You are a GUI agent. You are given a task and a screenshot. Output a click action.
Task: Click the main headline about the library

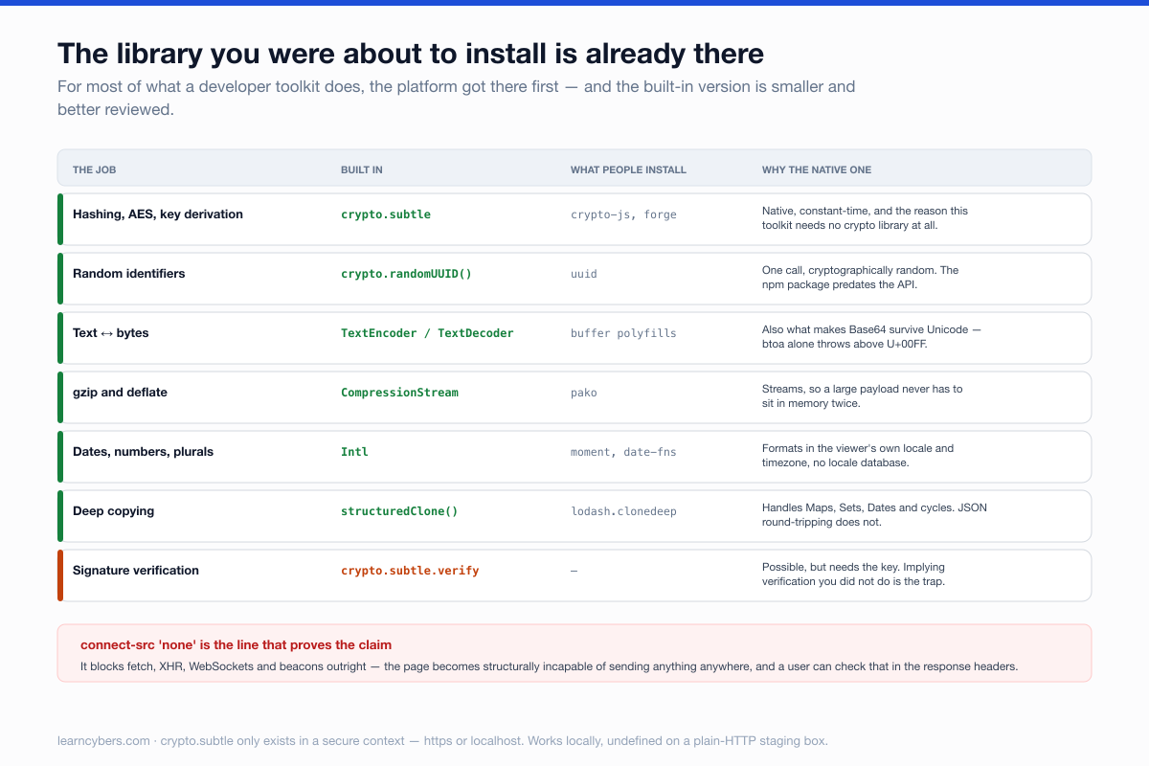coord(411,53)
